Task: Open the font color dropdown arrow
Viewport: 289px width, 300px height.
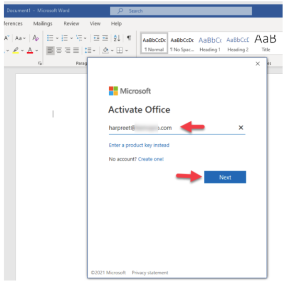Action: (37, 51)
